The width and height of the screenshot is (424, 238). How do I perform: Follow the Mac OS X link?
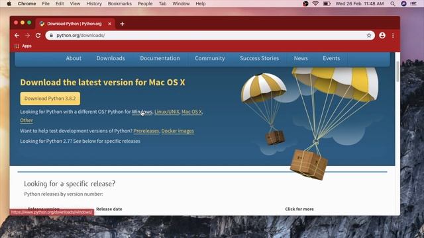click(x=191, y=112)
